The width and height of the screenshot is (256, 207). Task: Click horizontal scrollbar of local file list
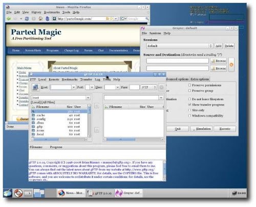click(59, 140)
